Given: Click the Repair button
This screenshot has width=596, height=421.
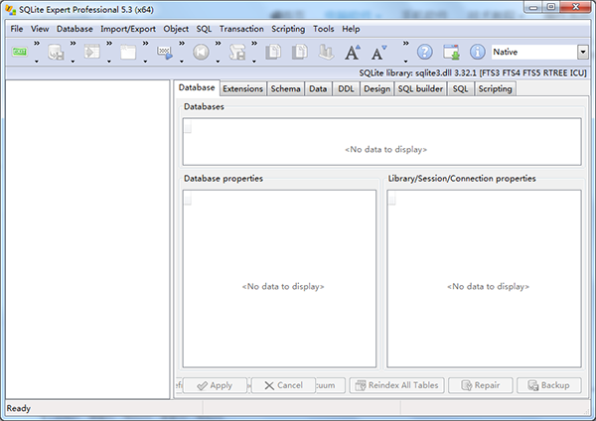Looking at the screenshot, I should [481, 385].
